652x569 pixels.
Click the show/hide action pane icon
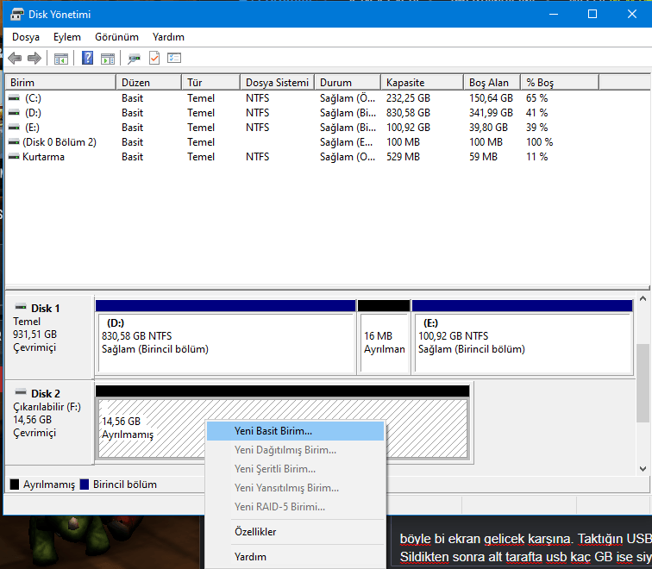108,59
